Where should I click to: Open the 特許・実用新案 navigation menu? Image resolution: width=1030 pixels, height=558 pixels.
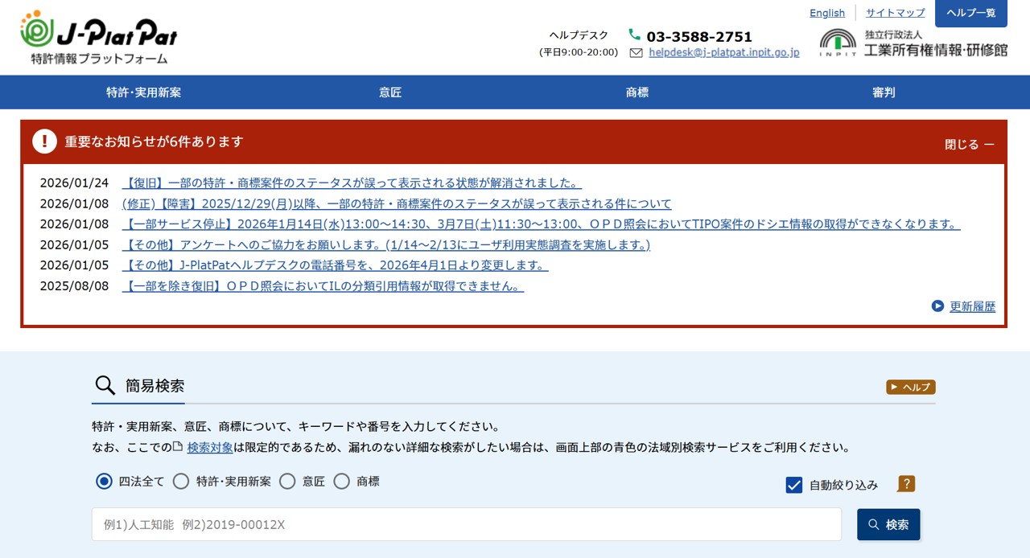[x=143, y=92]
